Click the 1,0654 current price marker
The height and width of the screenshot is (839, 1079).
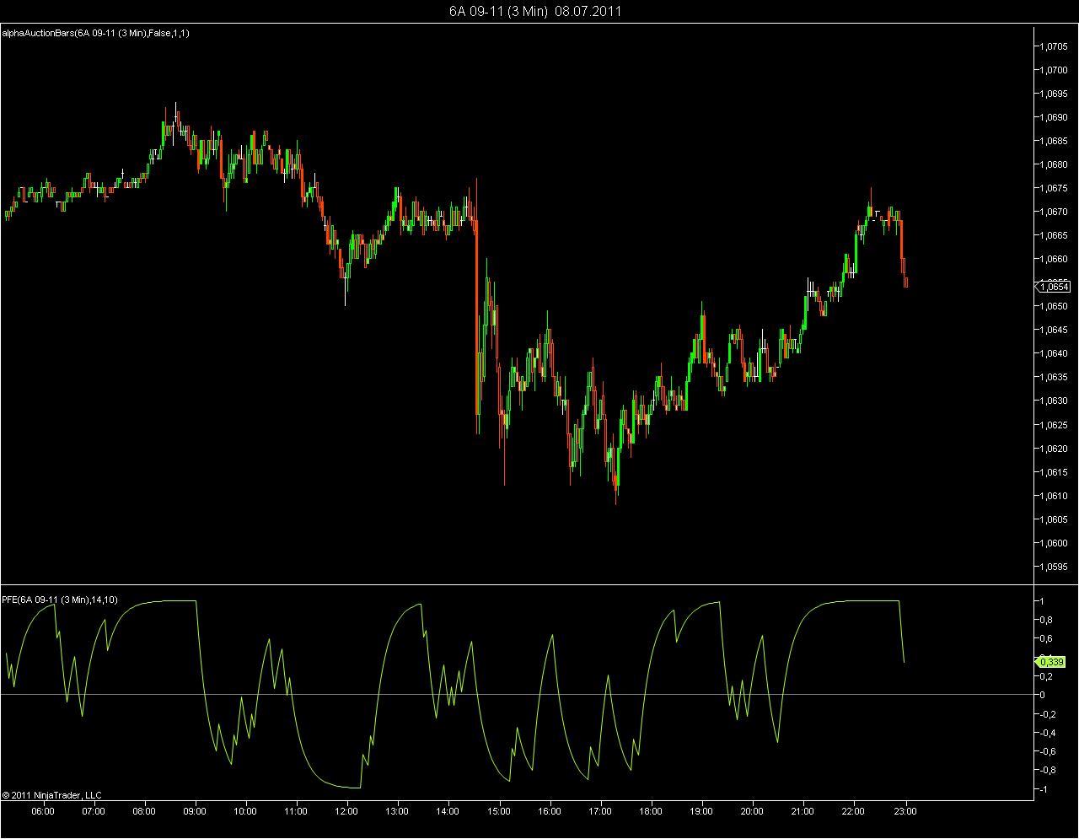coord(1054,287)
